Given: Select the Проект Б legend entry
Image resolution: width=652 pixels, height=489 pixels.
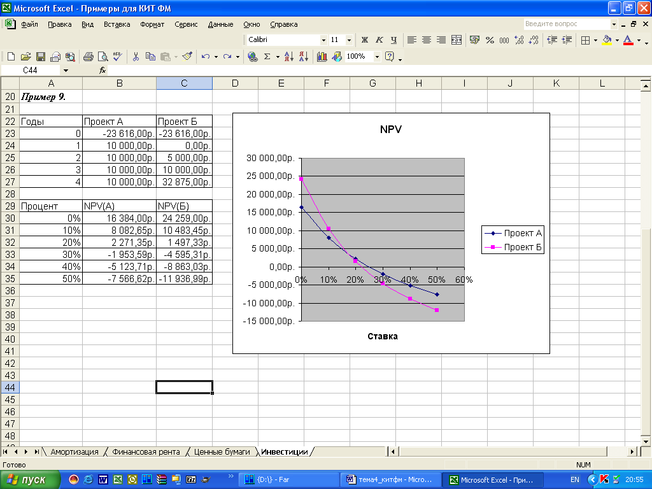Looking at the screenshot, I should [514, 247].
